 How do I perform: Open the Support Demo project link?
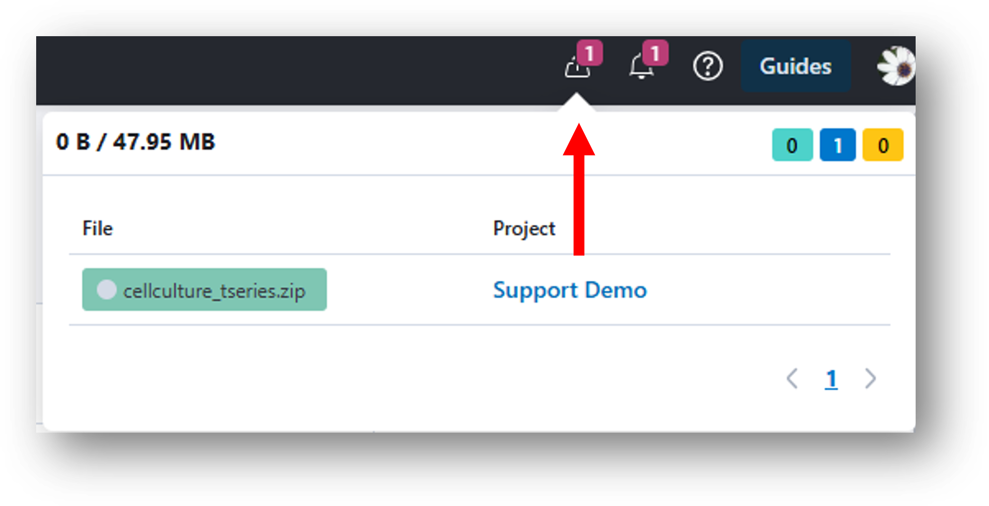[x=570, y=290]
